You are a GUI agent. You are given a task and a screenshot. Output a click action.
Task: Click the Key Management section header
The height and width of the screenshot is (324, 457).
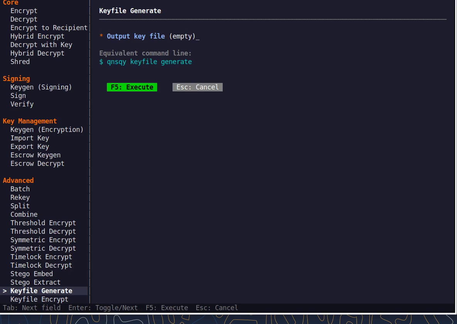tap(30, 121)
